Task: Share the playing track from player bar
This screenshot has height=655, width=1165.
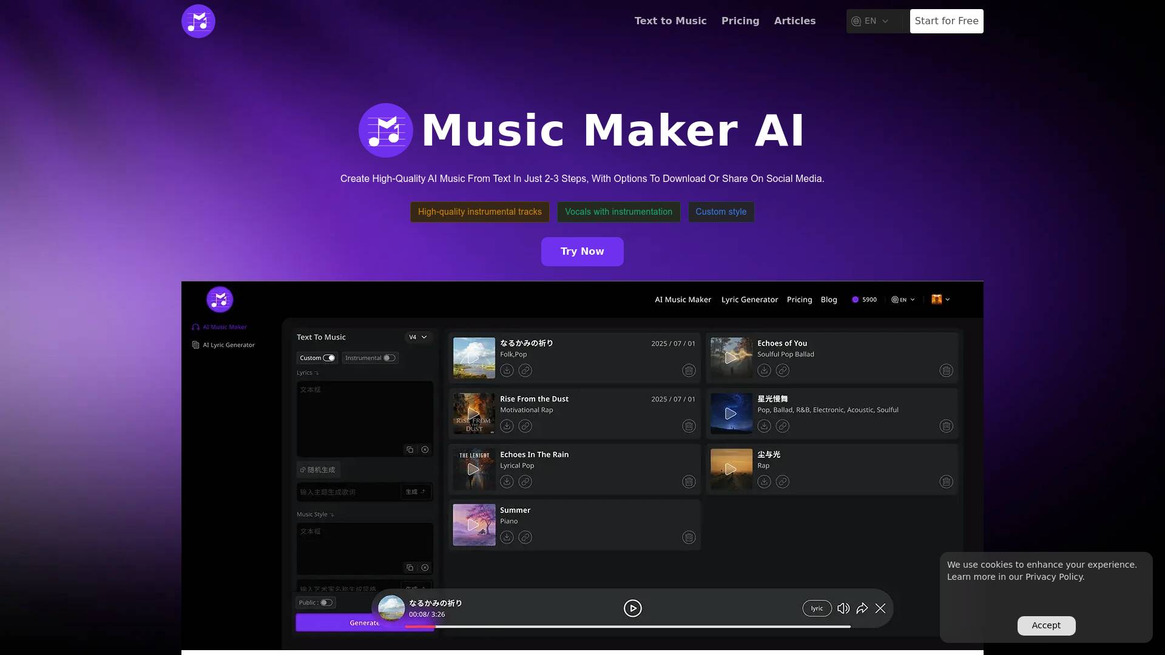Action: [862, 608]
